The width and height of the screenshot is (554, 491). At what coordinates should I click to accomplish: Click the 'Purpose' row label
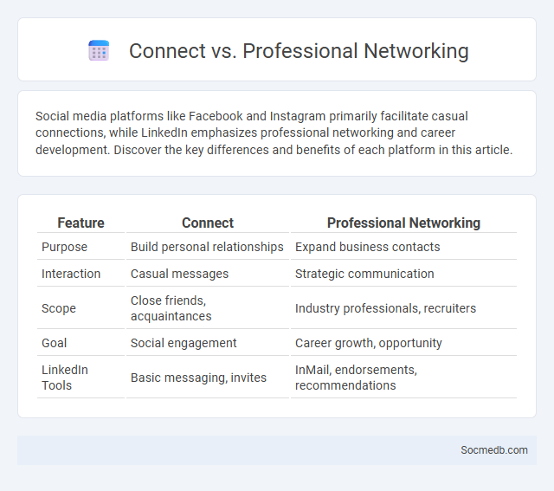coord(64,247)
